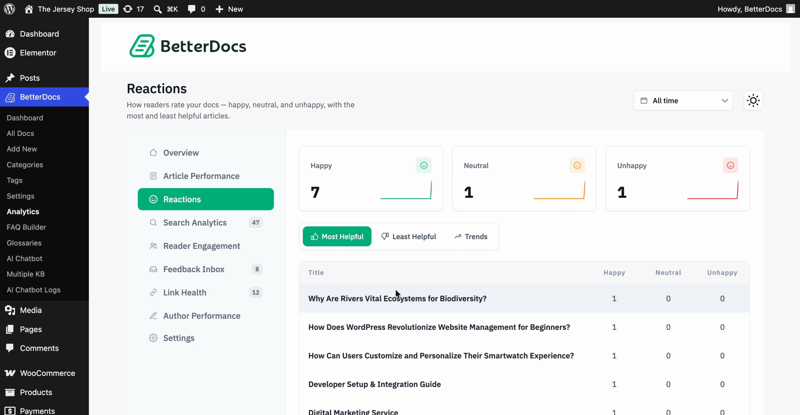Screen dimensions: 800x415
Task: Open Feedback Inbox tab
Action: tap(206, 269)
